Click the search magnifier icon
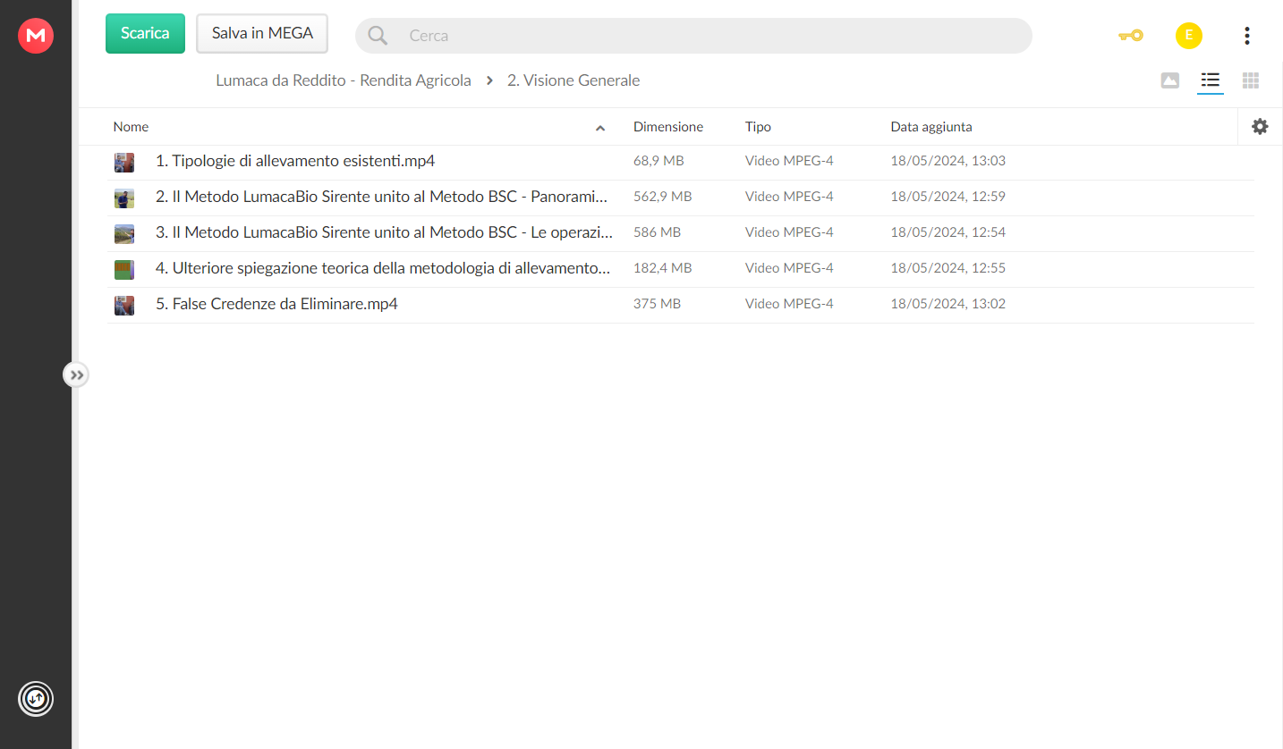 [x=378, y=36]
